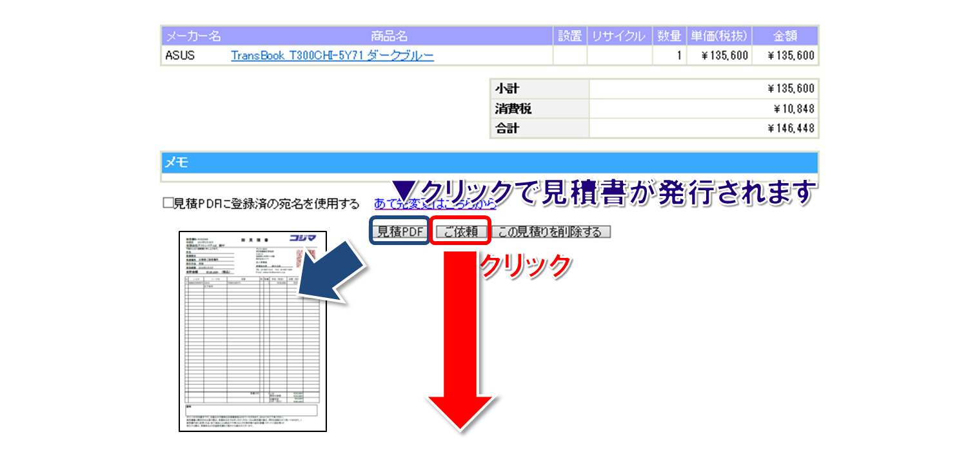Click the quantity cell showing 1
The height and width of the screenshot is (472, 968).
click(x=669, y=55)
